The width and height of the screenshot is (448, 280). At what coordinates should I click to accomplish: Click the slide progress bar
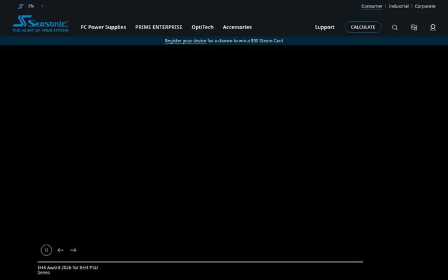tap(200, 262)
